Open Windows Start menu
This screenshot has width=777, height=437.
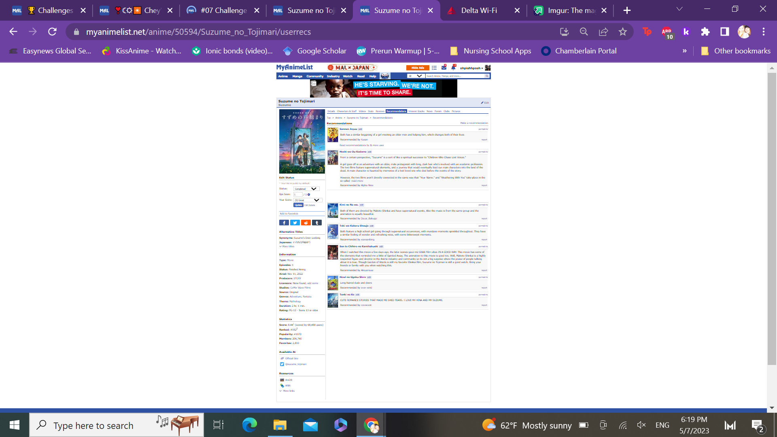[15, 425]
